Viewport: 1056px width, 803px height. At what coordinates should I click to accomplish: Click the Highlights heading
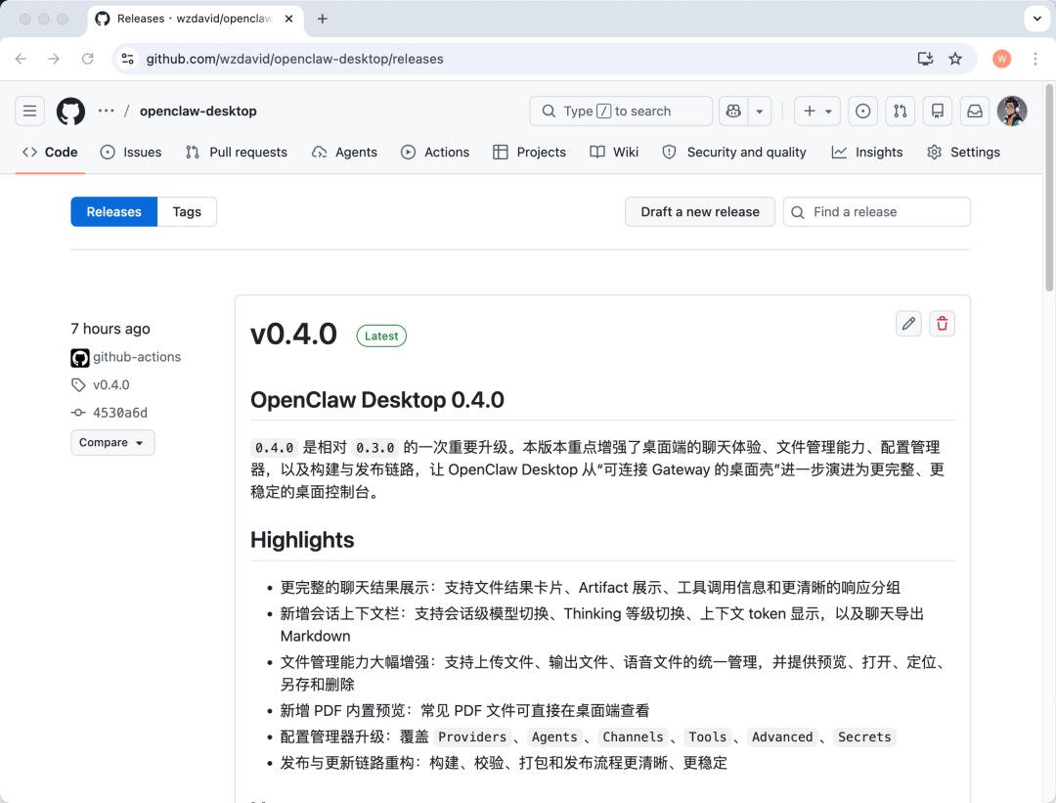coord(302,540)
